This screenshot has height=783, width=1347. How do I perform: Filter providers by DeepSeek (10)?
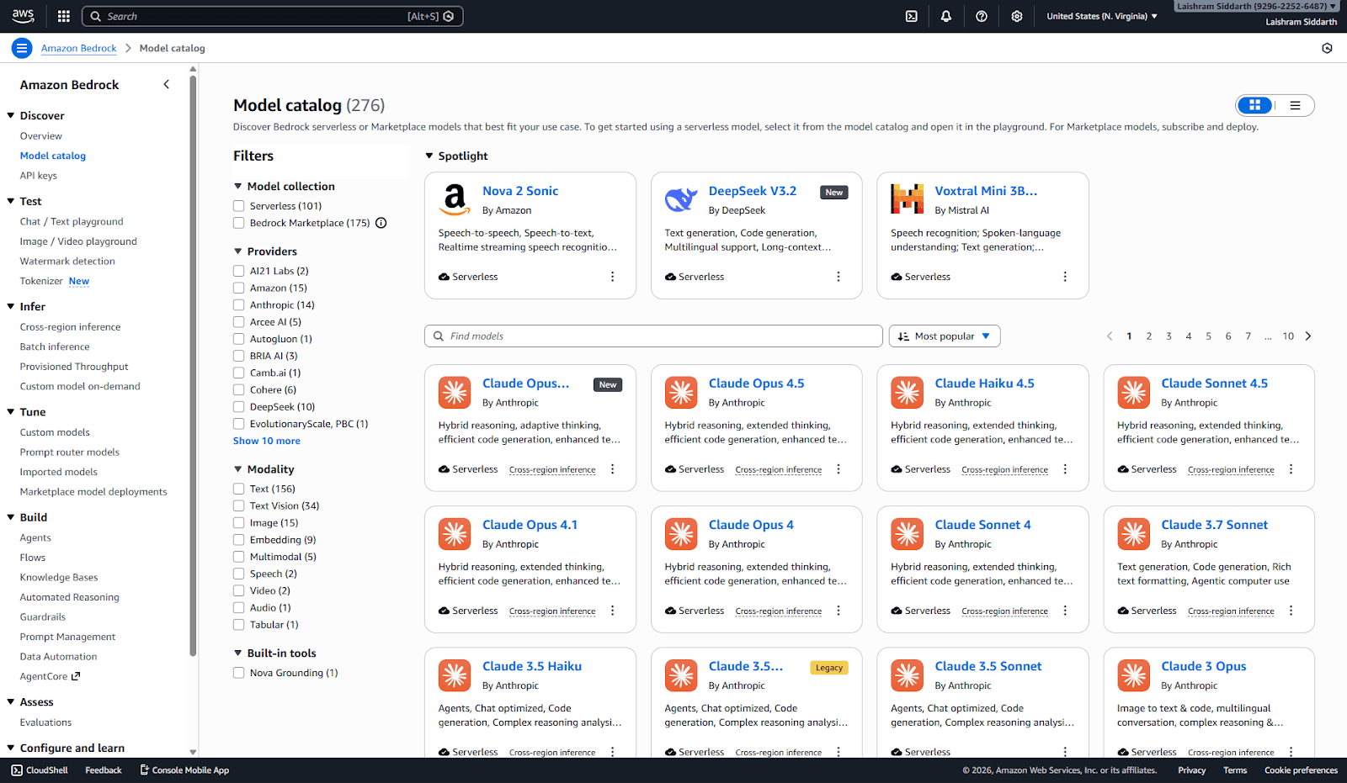coord(239,407)
